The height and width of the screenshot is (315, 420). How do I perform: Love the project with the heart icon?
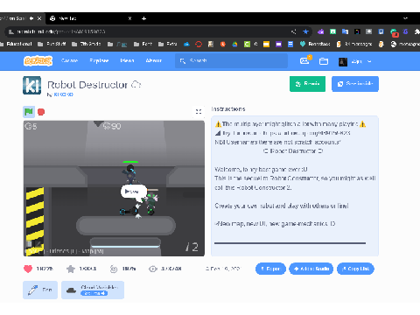point(28,269)
